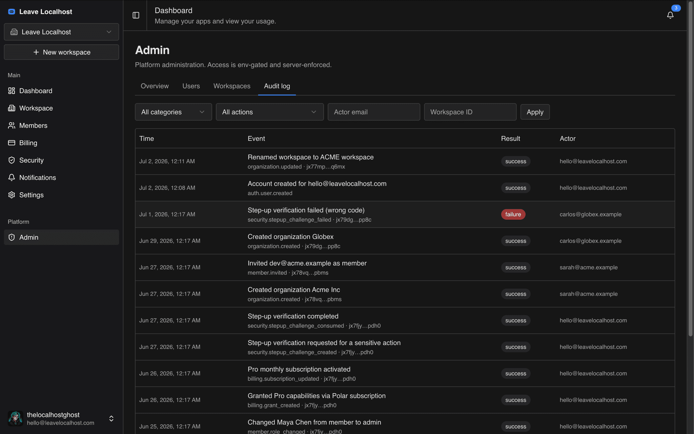Viewport: 694px width, 434px height.
Task: Click the Admin shield icon in sidebar
Action: [12, 237]
